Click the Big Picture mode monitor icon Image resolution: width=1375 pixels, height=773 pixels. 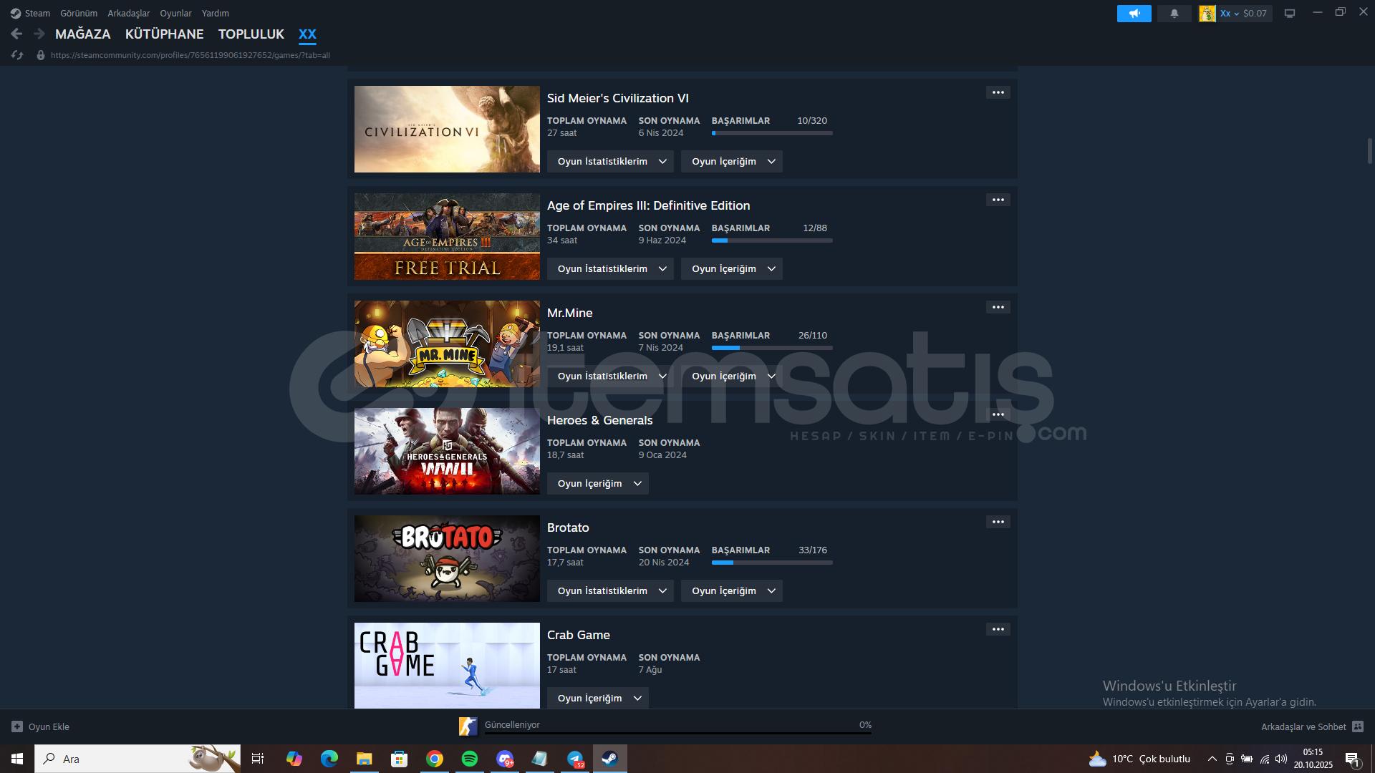pyautogui.click(x=1290, y=14)
